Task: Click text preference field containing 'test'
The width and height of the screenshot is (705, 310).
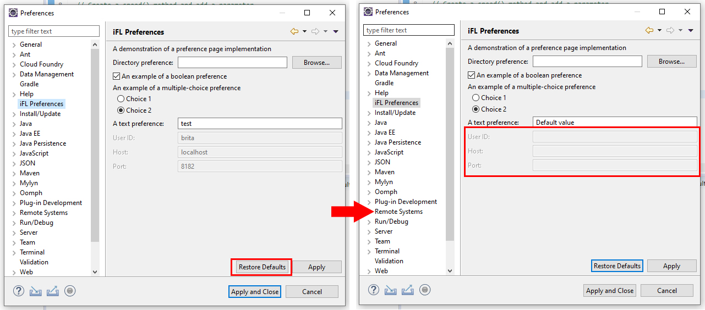Action: 260,124
